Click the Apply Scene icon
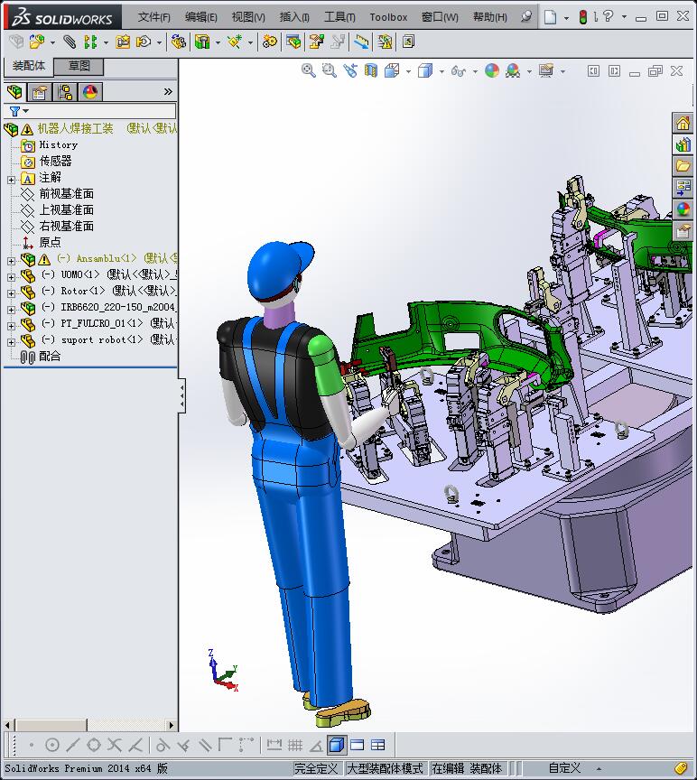Screen dimensions: 697x780 [513, 70]
